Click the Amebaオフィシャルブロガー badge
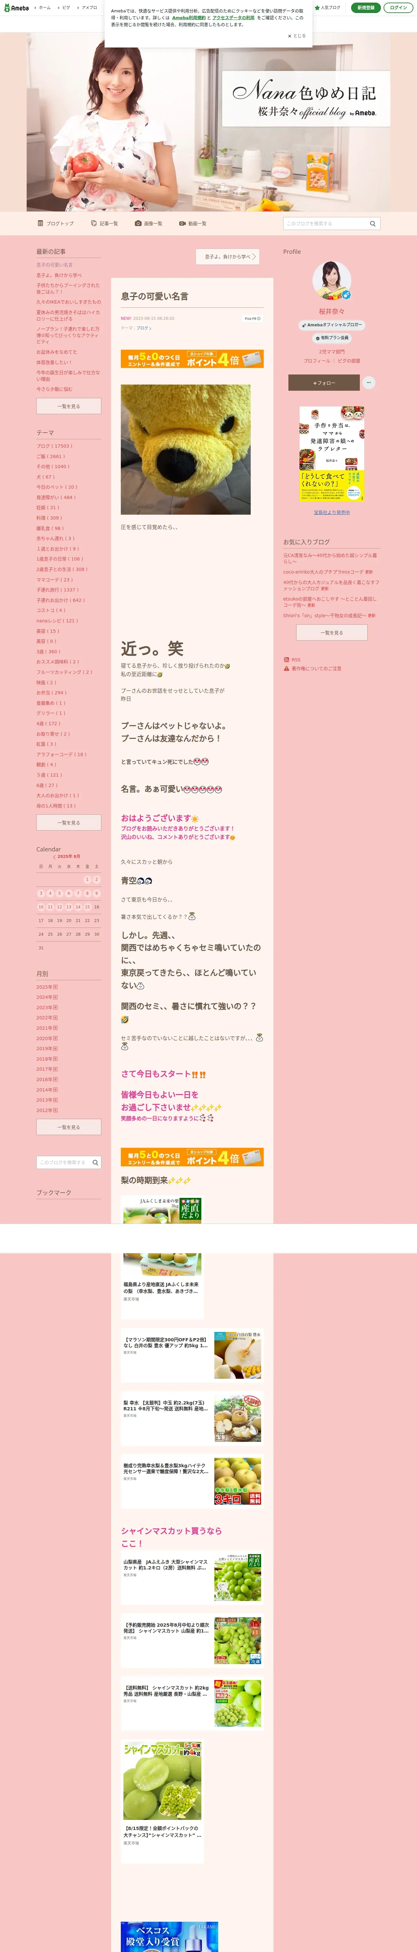This screenshot has width=417, height=1952. point(332,324)
